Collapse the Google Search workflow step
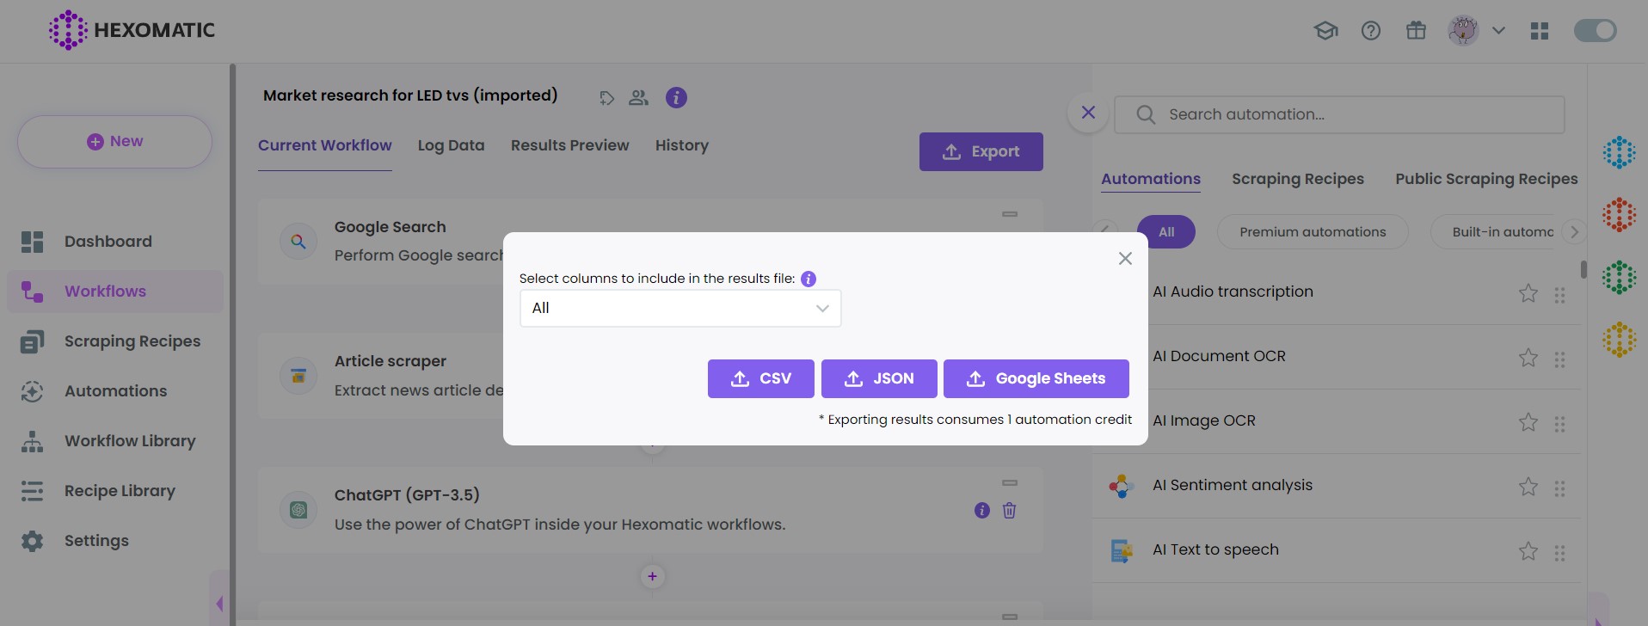 click(1009, 214)
